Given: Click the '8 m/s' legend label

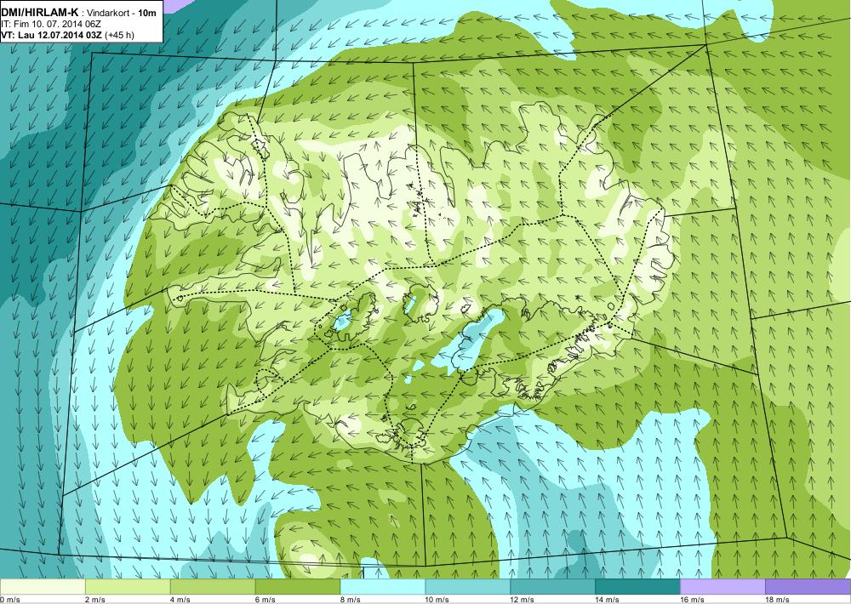Looking at the screenshot, I should pyautogui.click(x=351, y=600).
